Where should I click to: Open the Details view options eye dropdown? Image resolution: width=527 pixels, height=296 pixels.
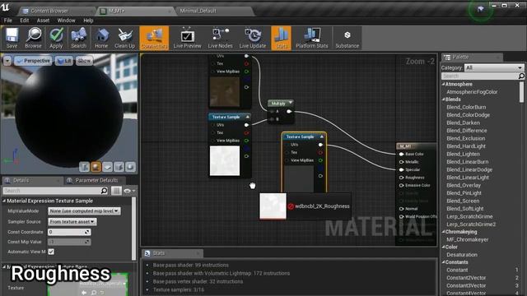click(129, 191)
